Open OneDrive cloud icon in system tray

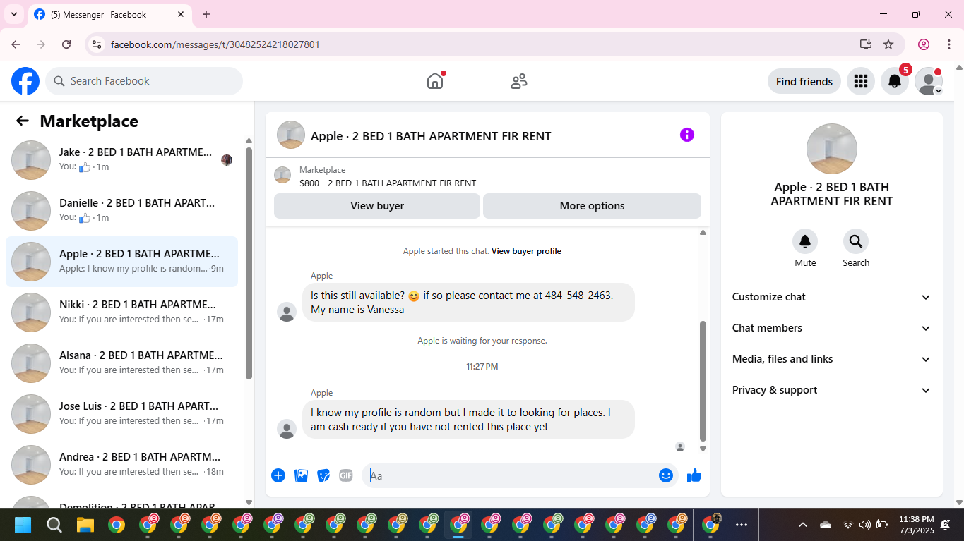[x=826, y=525]
